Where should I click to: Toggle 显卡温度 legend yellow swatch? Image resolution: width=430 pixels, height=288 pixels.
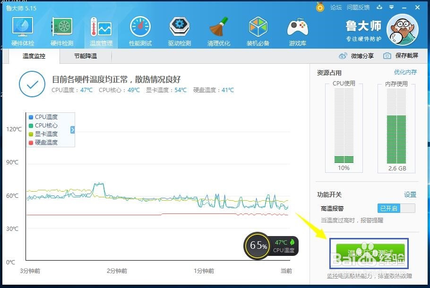(x=31, y=134)
